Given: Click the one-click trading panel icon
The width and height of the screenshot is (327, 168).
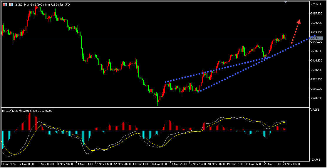Looking at the screenshot, I should (x=5, y=5).
